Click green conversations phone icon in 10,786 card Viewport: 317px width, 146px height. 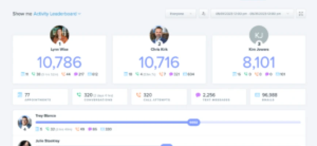coord(33,74)
